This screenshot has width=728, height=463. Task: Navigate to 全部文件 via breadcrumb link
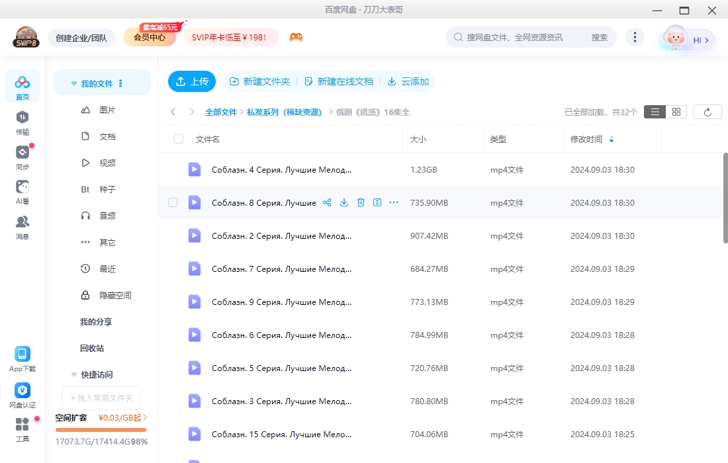tap(221, 112)
